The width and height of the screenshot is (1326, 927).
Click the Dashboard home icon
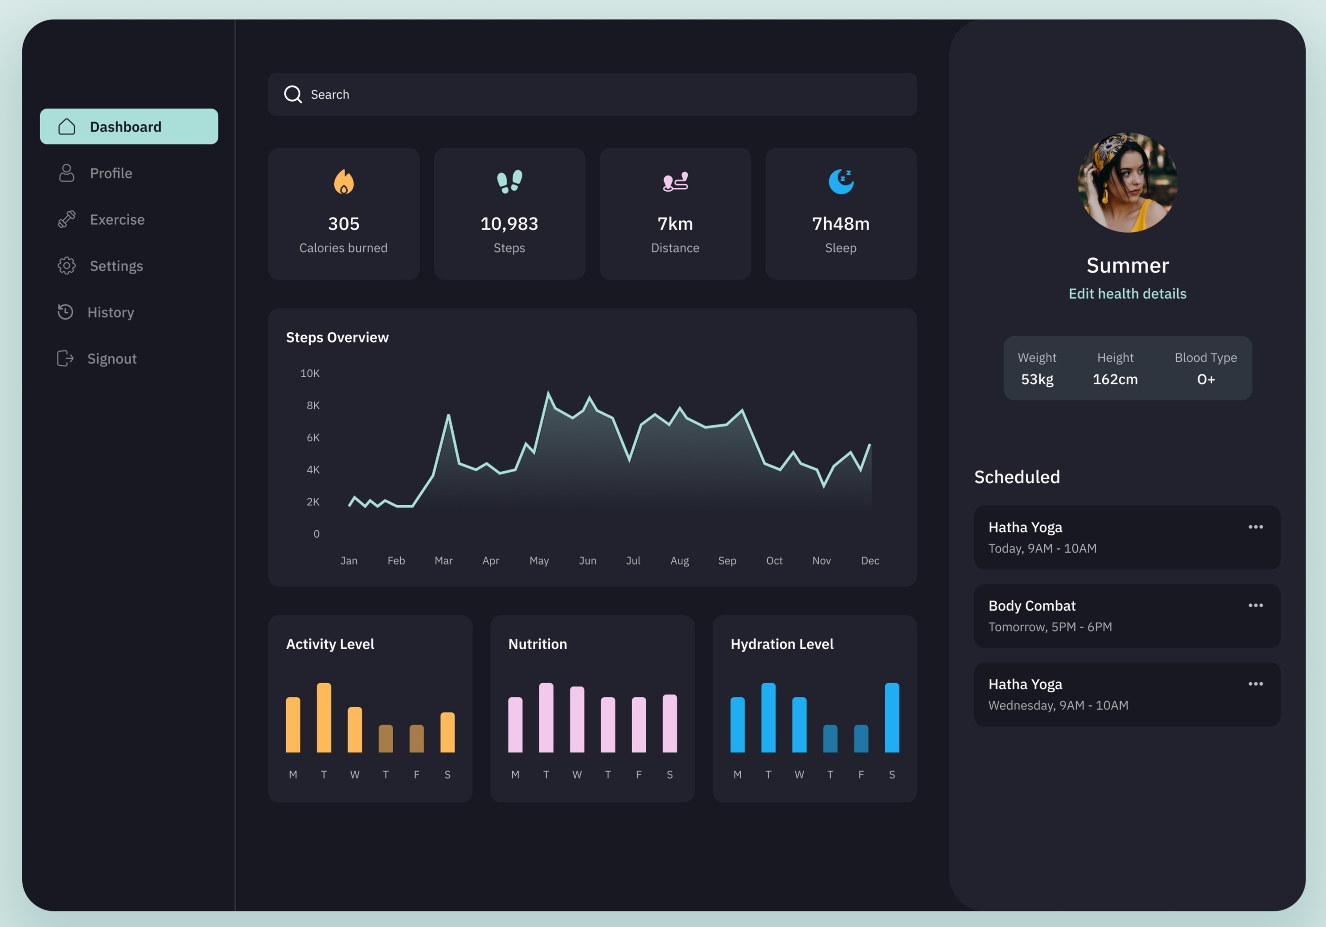click(x=67, y=126)
